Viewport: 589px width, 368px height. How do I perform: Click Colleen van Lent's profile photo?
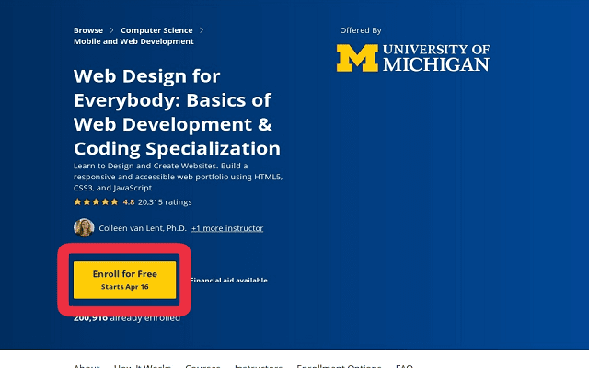84,227
